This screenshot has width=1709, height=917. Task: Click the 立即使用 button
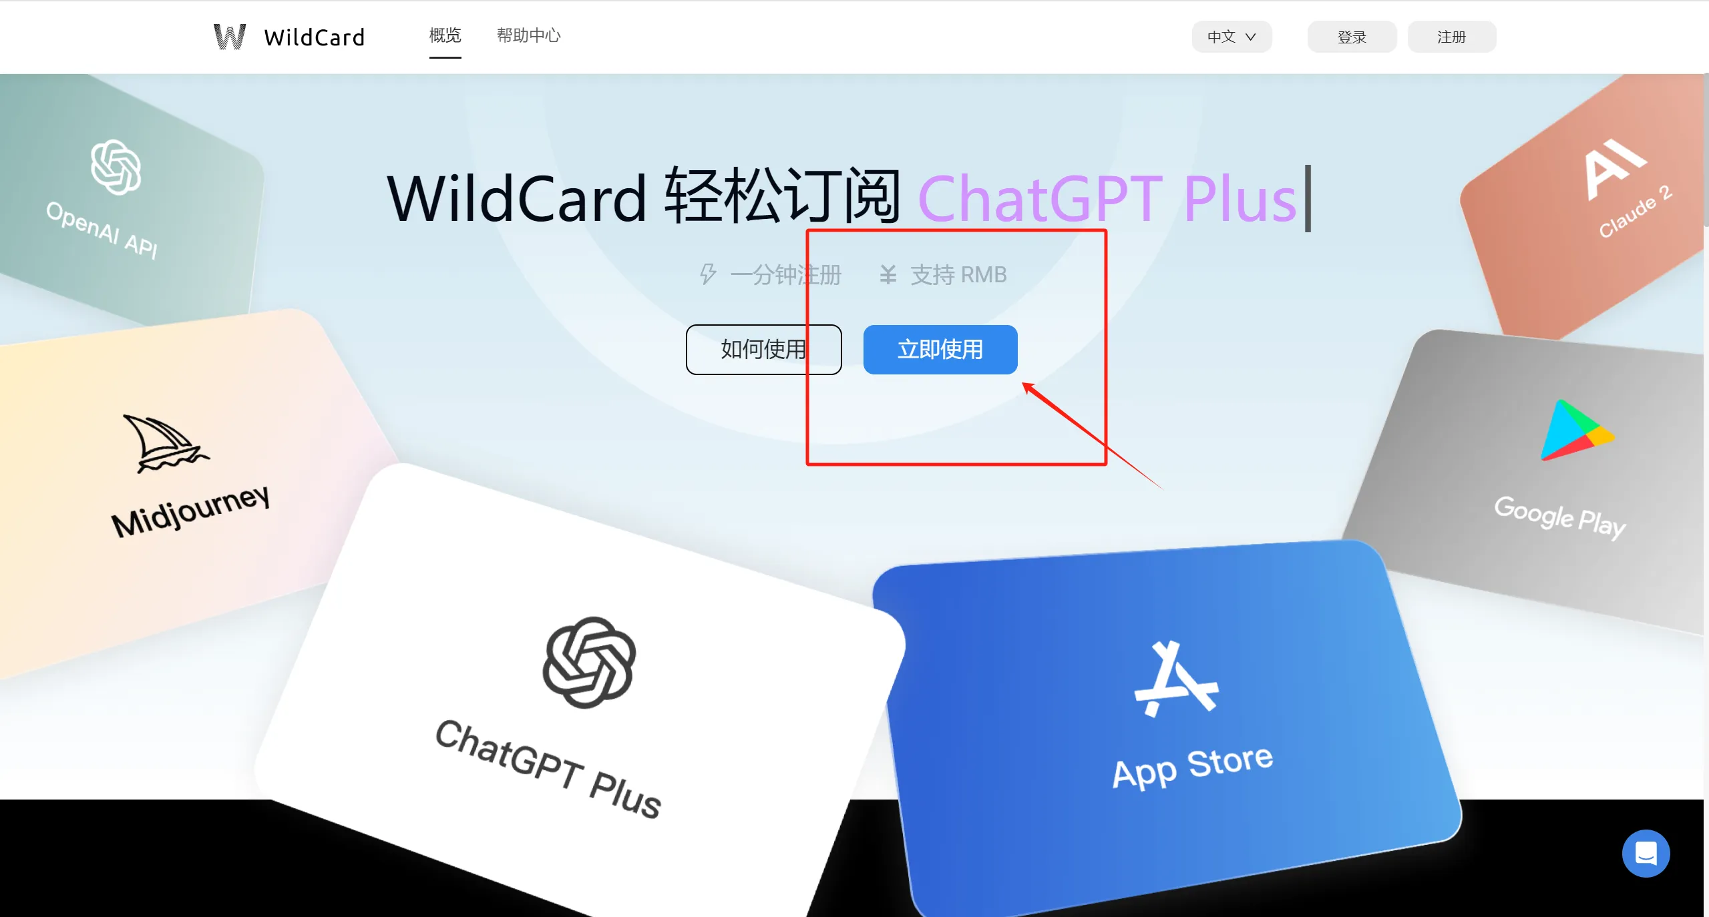pyautogui.click(x=940, y=349)
